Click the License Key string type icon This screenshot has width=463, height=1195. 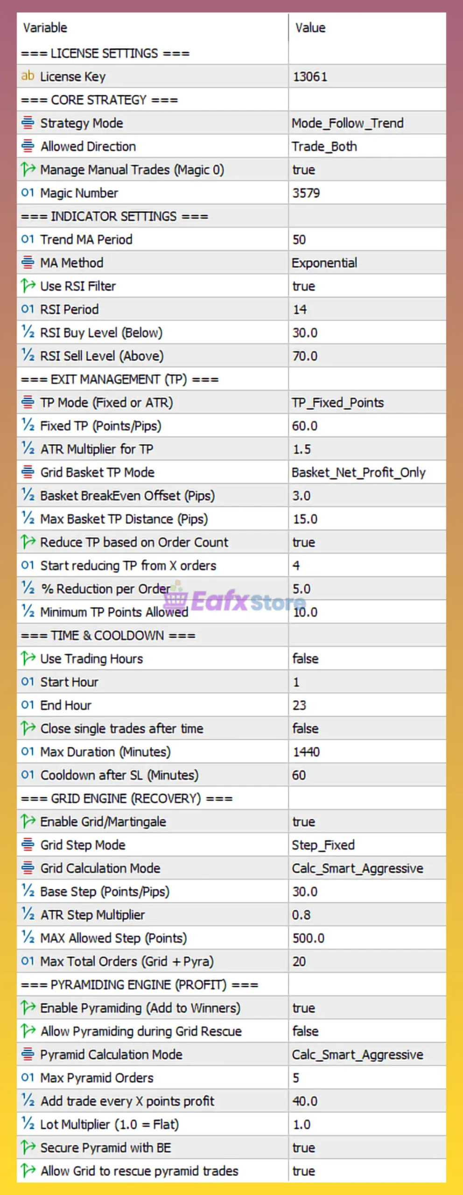click(28, 76)
